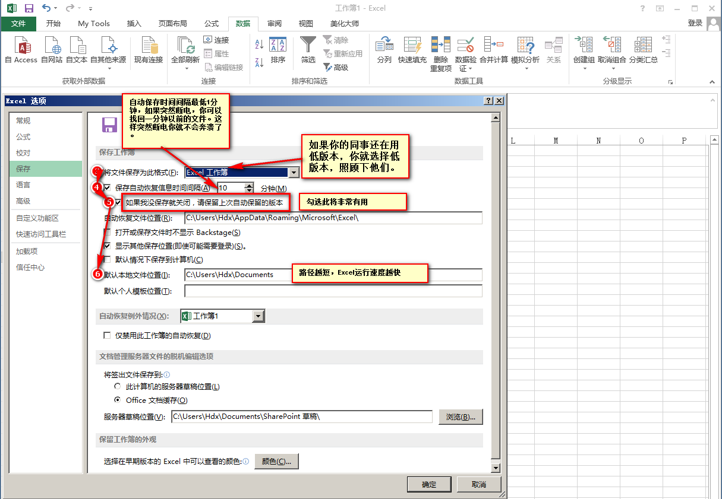Toggle 显示其他保存位置 checkbox
Screen dimensions: 722x499
tap(107, 246)
